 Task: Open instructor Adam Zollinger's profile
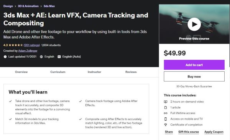point(28,51)
